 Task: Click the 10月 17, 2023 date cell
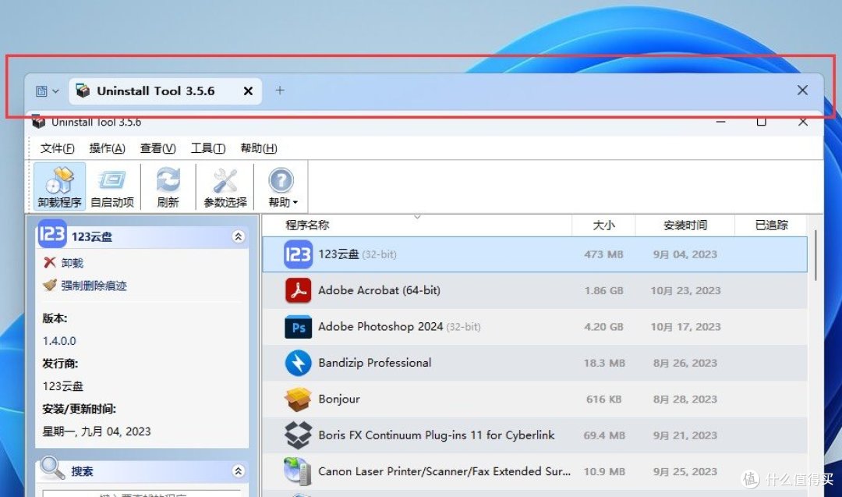point(685,327)
